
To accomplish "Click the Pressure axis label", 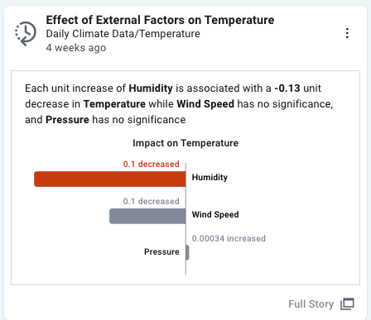I will point(161,251).
